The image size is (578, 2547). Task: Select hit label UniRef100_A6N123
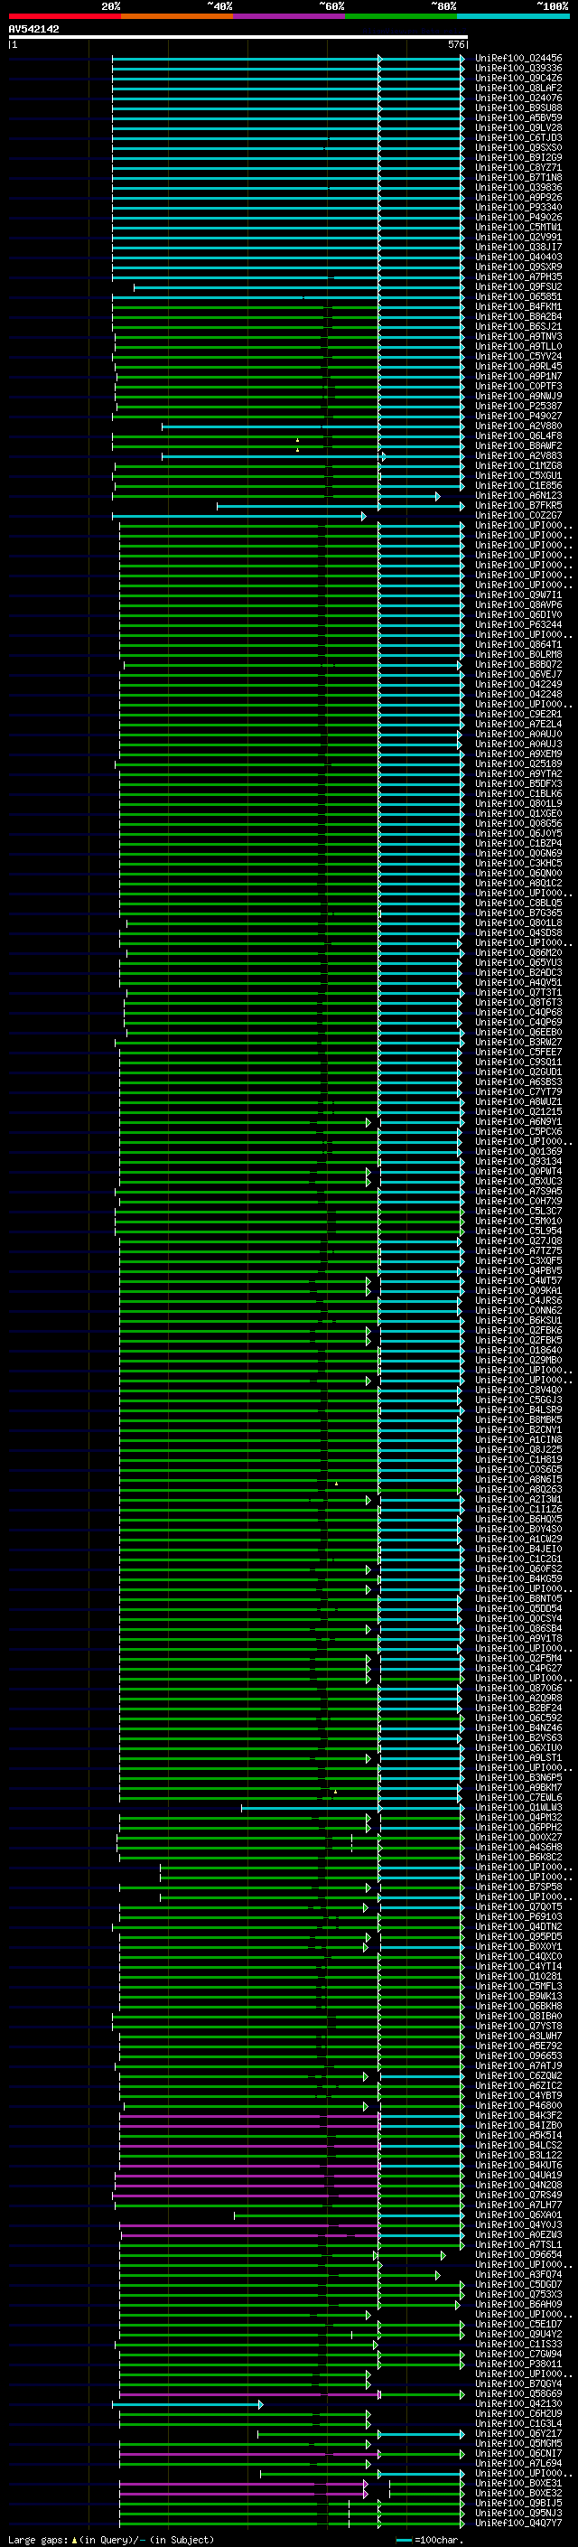518,495
